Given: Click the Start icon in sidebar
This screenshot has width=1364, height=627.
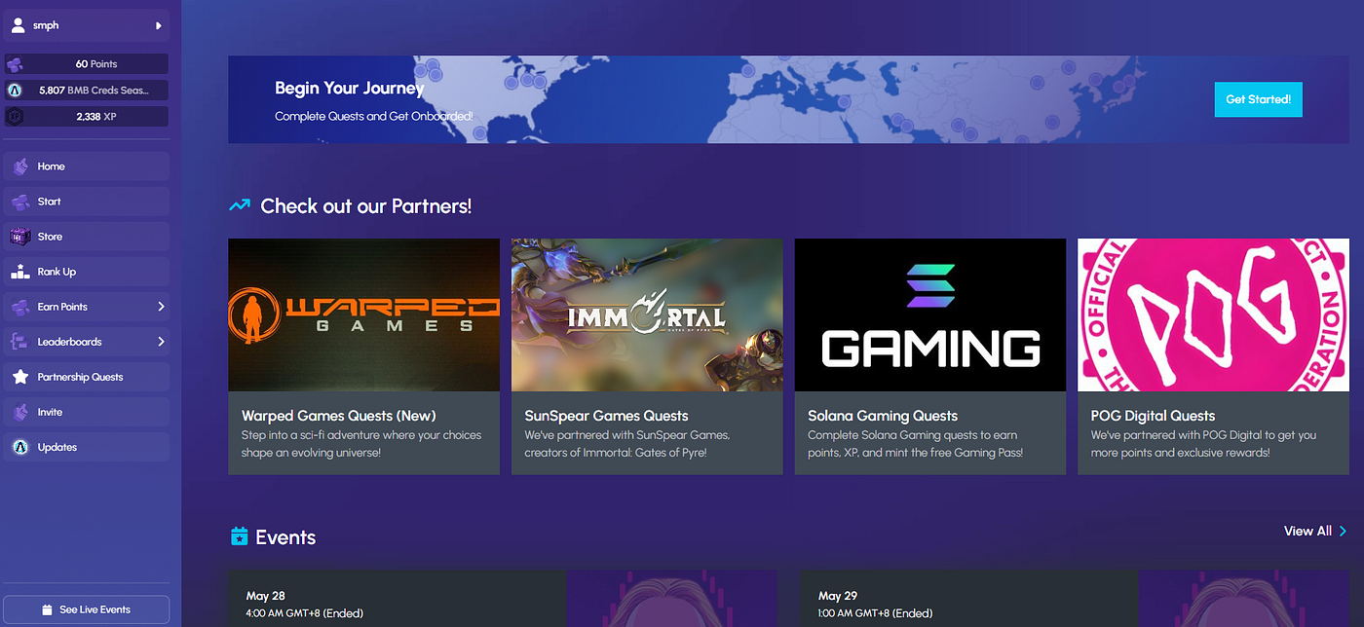Looking at the screenshot, I should click(x=19, y=202).
